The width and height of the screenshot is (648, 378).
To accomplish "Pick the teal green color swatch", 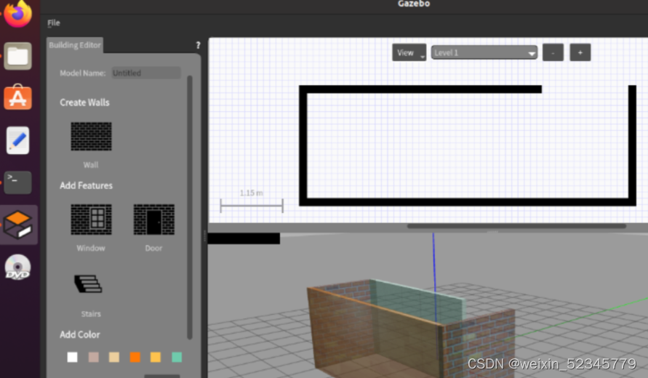I will (177, 357).
